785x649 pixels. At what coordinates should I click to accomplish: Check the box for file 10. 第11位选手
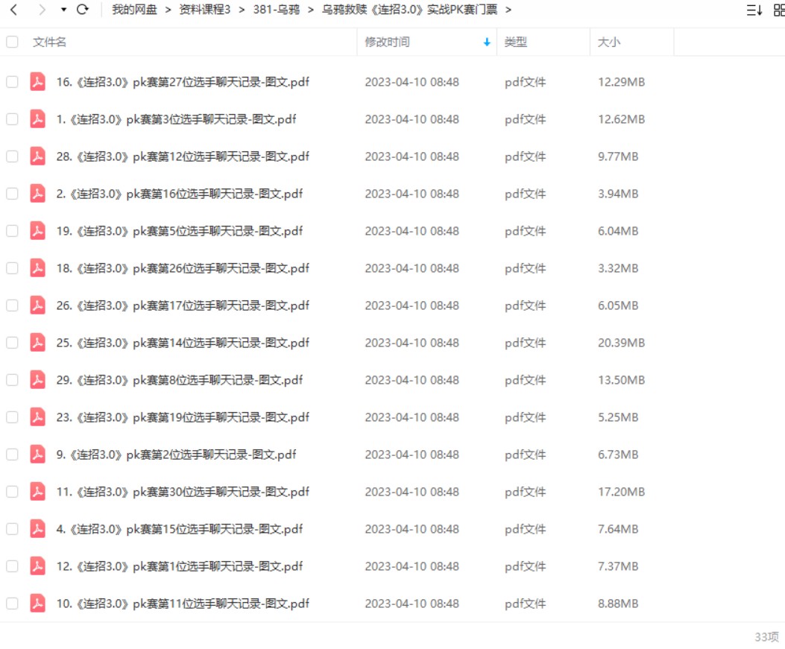12,604
